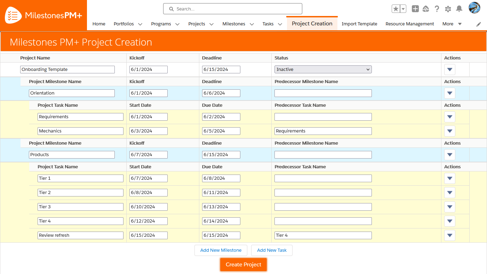Image resolution: width=487 pixels, height=274 pixels.
Task: Edit Tier 3 start date 6/10/2024
Action: [149, 207]
